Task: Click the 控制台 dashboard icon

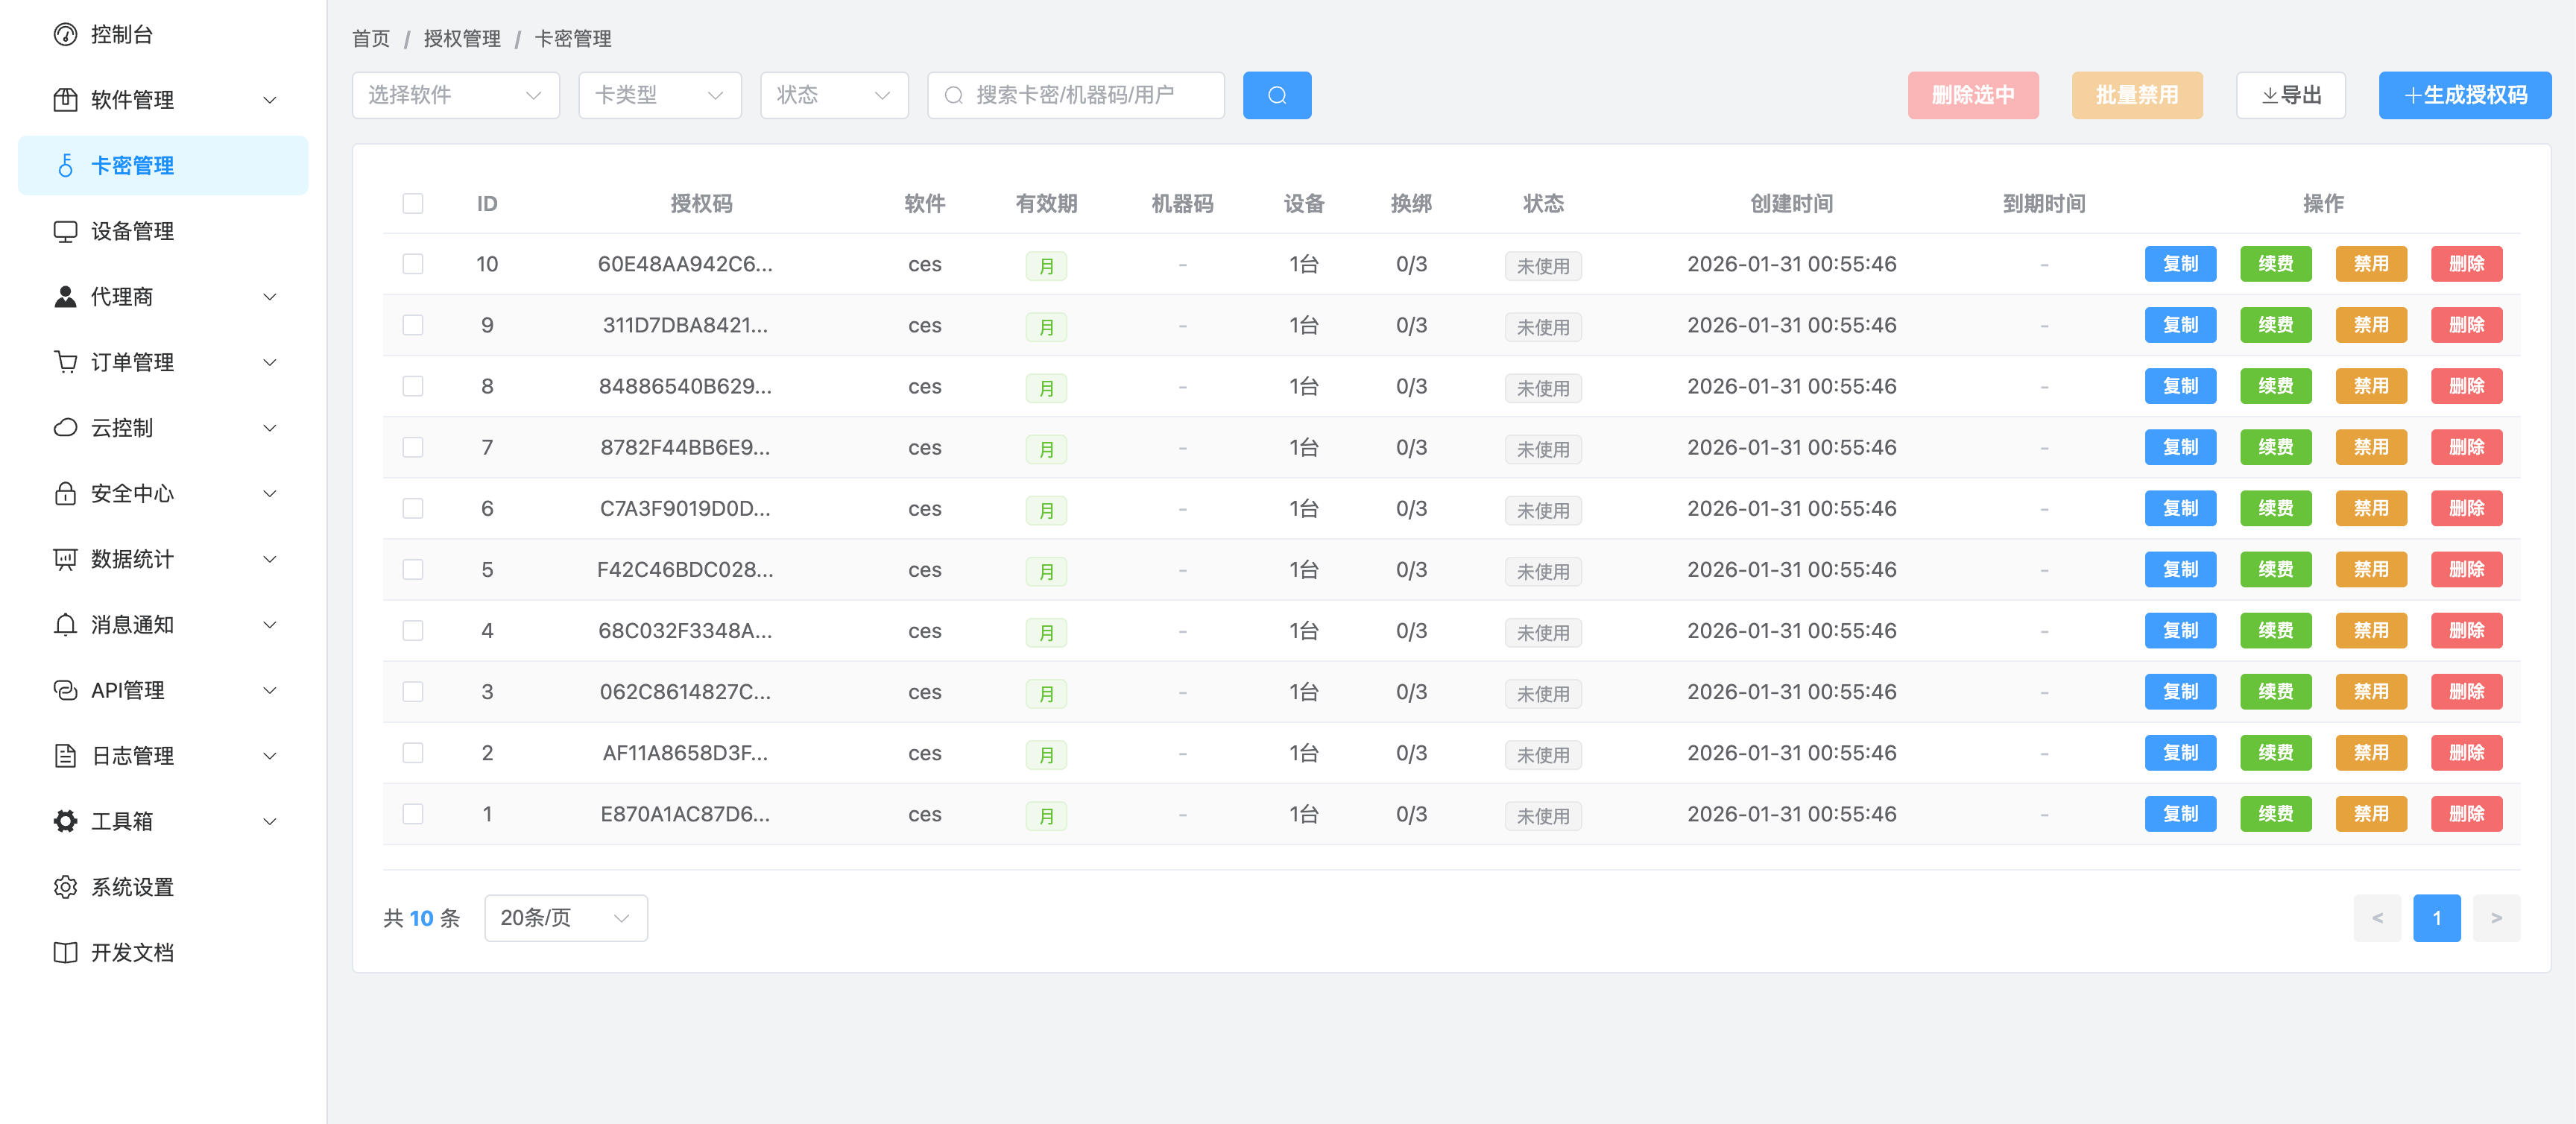Action: [x=65, y=35]
